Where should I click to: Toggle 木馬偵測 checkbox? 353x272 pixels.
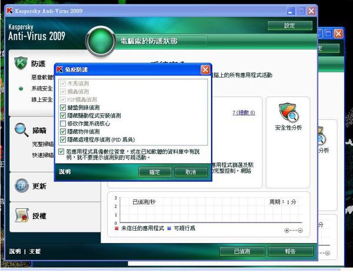(x=63, y=84)
